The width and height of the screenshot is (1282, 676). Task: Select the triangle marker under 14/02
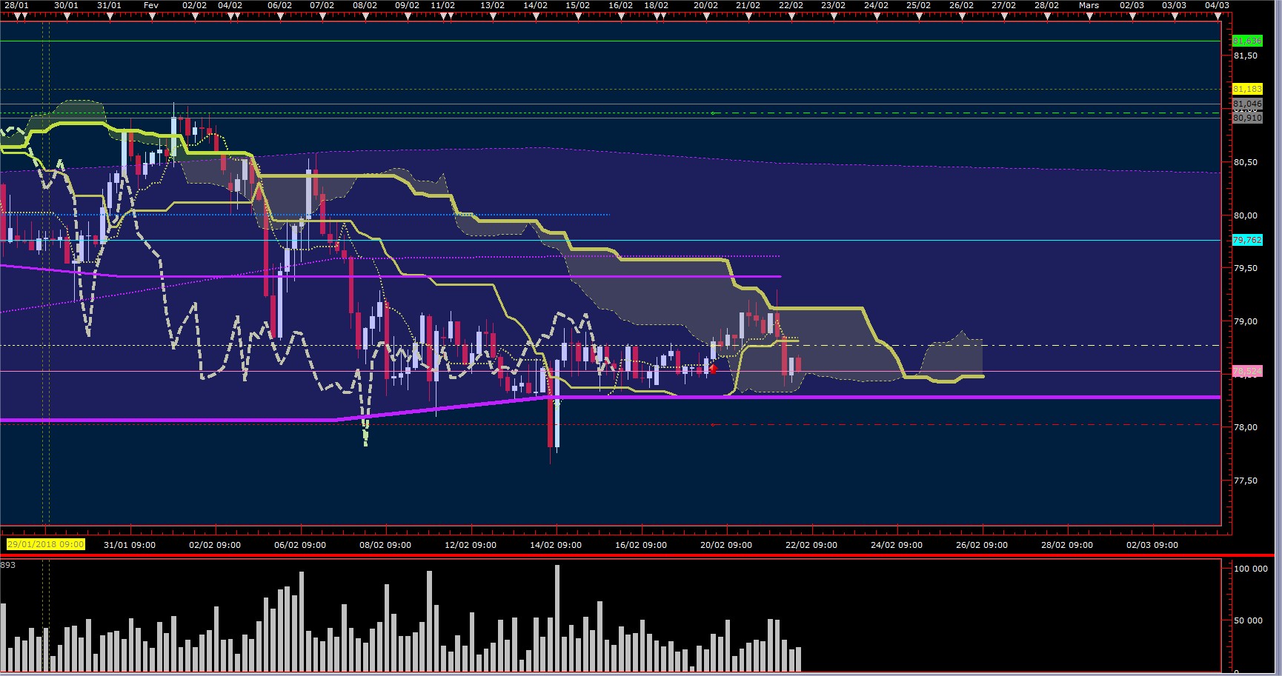coord(535,16)
